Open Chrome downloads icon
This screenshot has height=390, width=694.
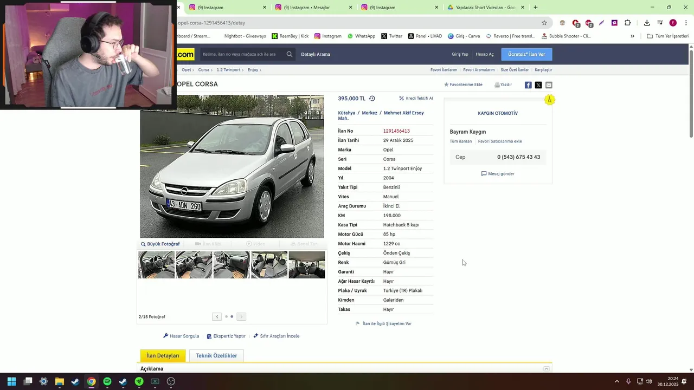point(647,23)
